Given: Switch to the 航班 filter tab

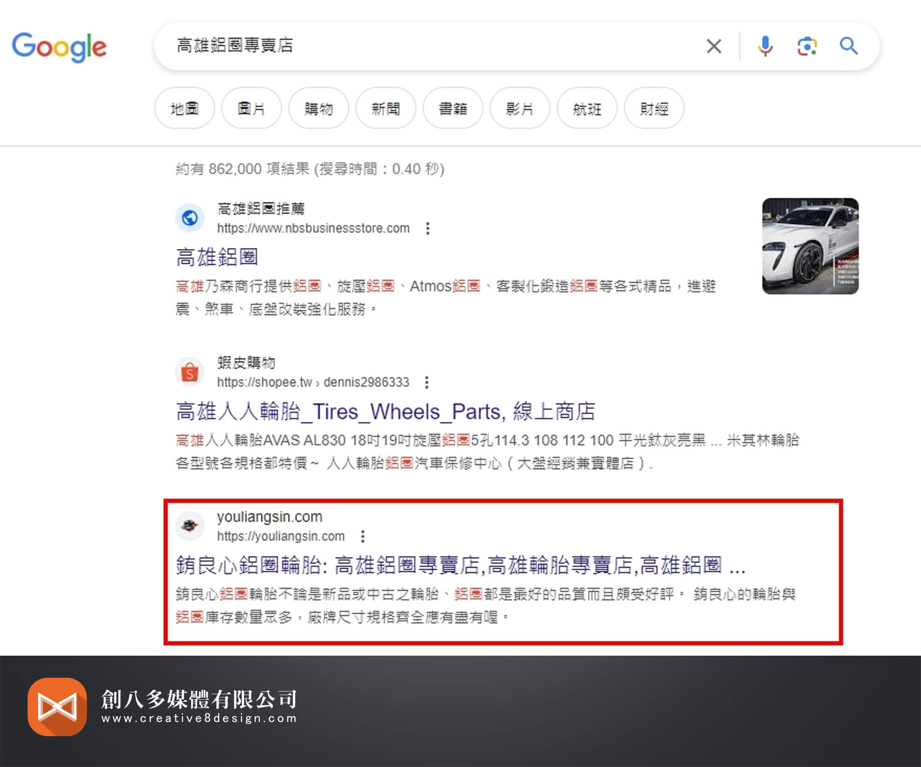Looking at the screenshot, I should coord(587,109).
